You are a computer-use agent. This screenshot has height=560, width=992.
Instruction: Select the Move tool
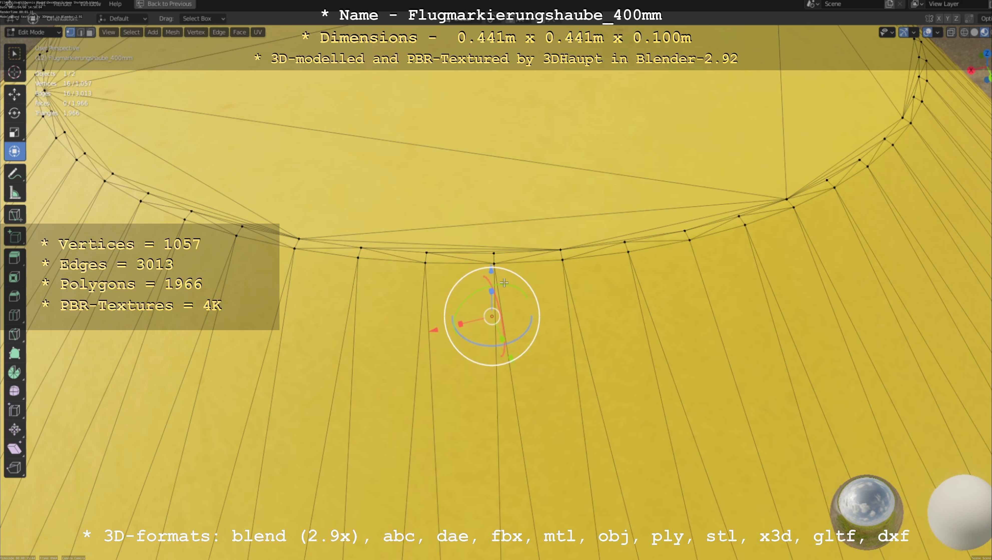(15, 94)
